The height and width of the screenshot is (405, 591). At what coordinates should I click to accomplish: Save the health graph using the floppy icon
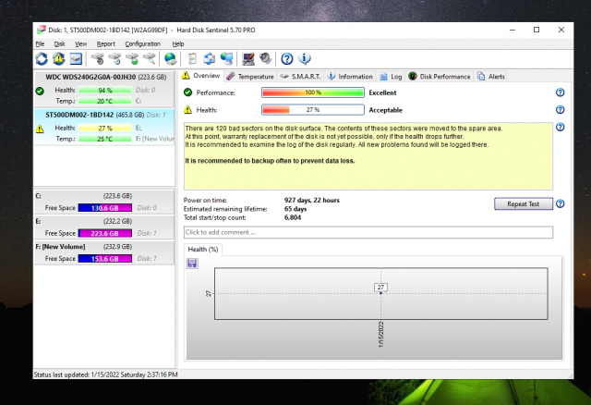(191, 264)
